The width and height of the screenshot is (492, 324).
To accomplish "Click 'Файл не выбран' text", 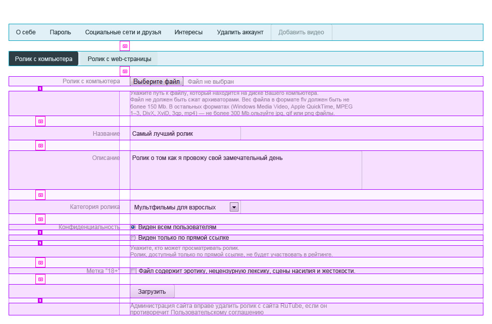I will [211, 82].
